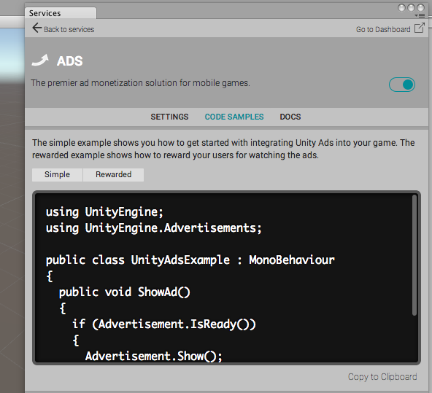Click 'public class UnityAdsExample' code line
The width and height of the screenshot is (432, 393).
click(190, 260)
